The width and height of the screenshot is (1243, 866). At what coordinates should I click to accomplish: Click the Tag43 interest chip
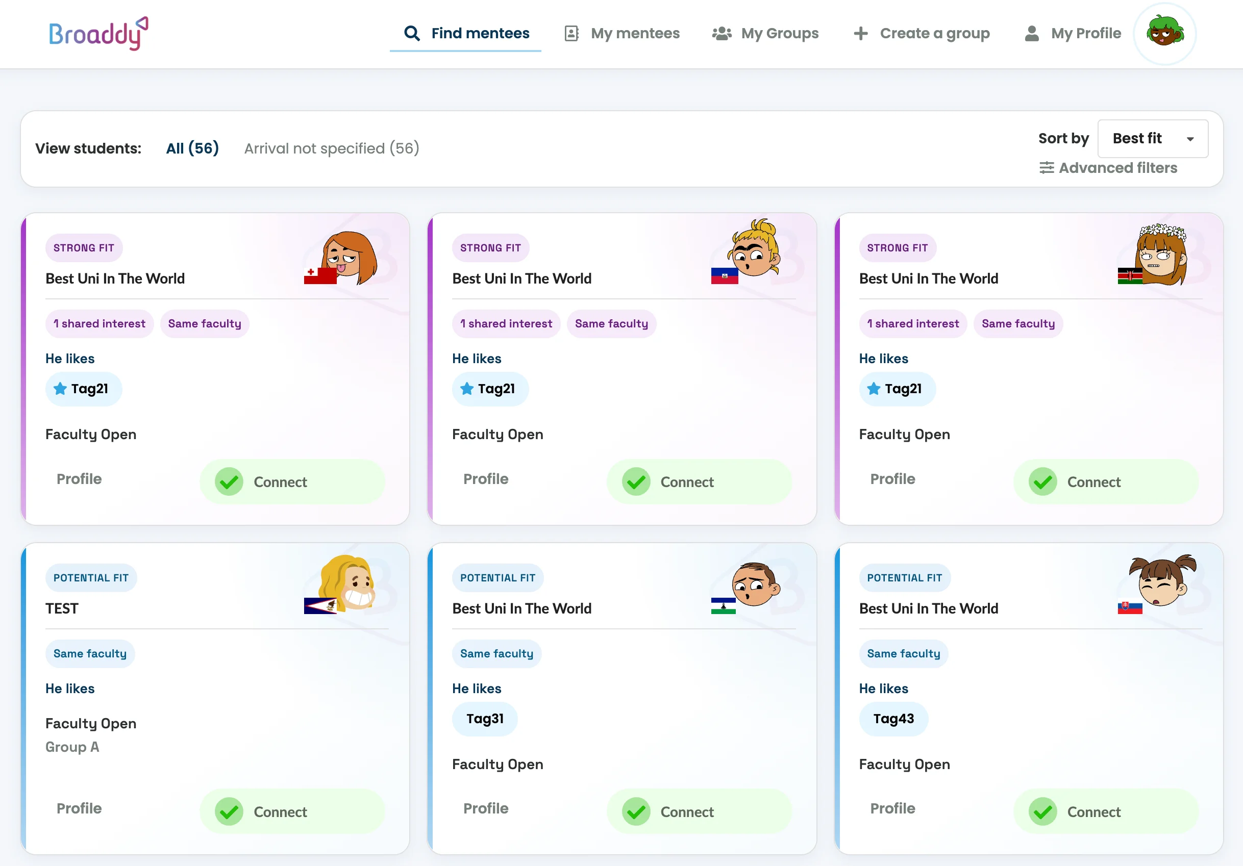894,719
